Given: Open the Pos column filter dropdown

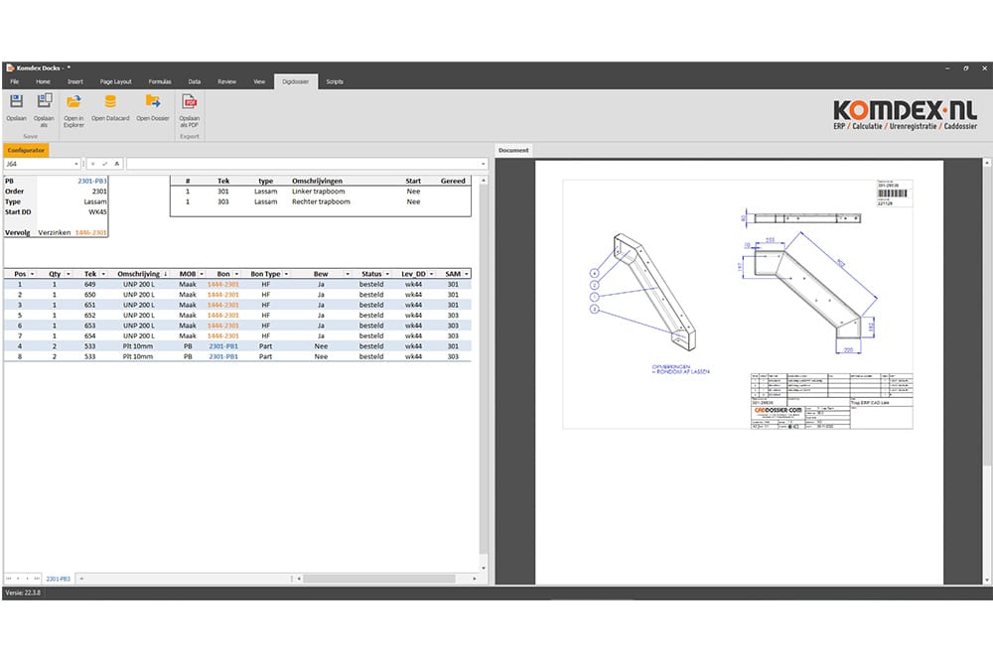Looking at the screenshot, I should [33, 274].
